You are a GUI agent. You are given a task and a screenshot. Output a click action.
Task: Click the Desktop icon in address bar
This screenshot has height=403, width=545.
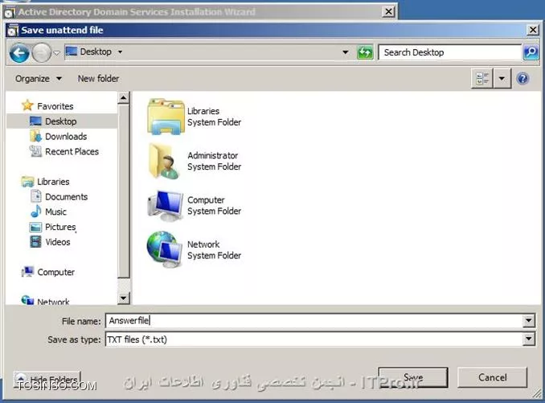72,51
